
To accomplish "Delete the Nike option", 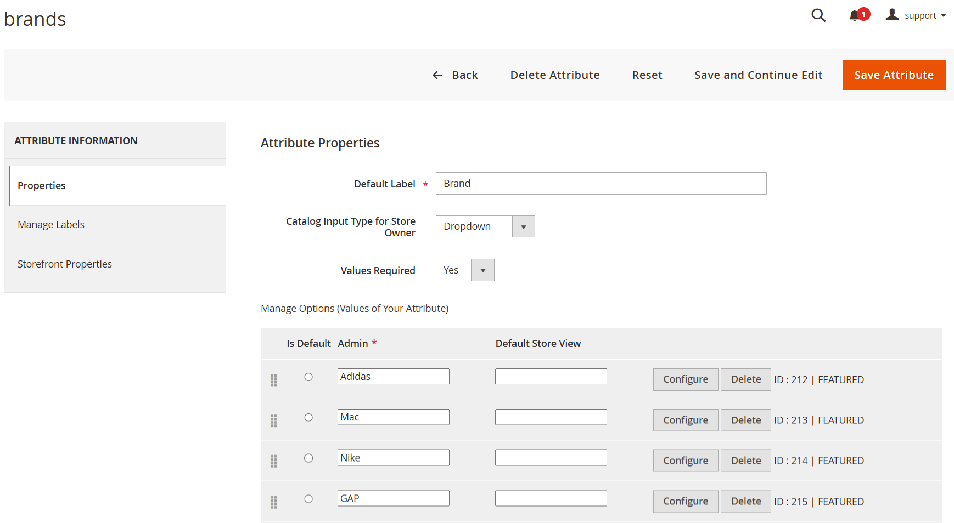I will tap(746, 461).
